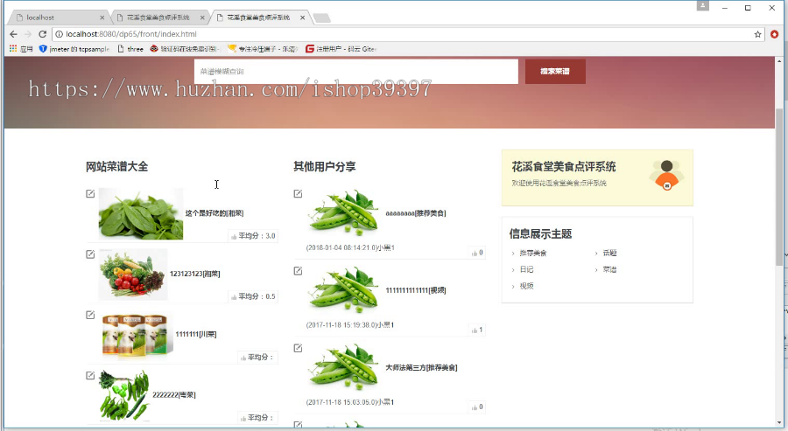The width and height of the screenshot is (788, 431).
Task: Open shared post 大师法第三方[推荐美食]
Action: (421, 368)
